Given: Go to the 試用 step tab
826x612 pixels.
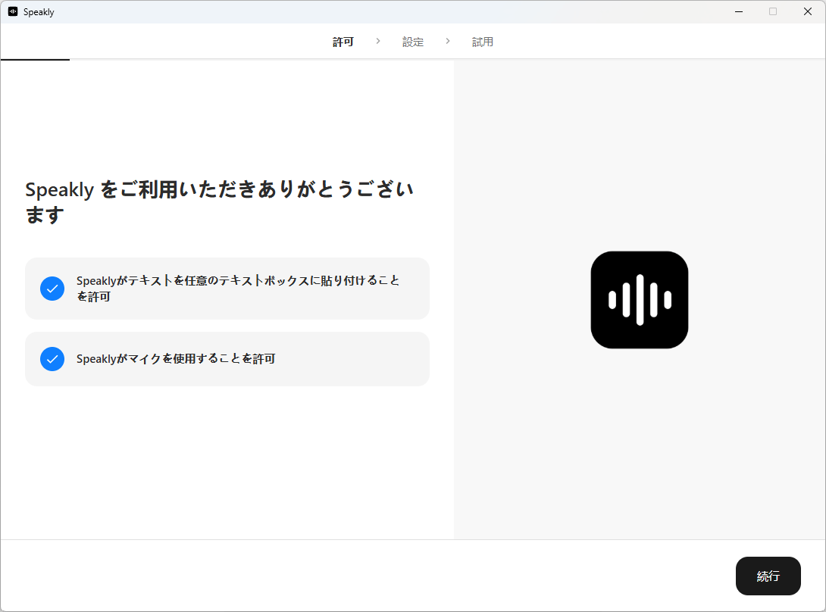Looking at the screenshot, I should pos(483,42).
